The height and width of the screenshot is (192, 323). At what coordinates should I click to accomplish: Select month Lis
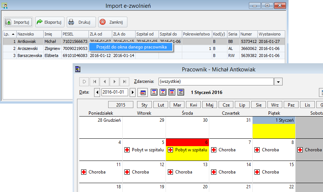[307, 105]
